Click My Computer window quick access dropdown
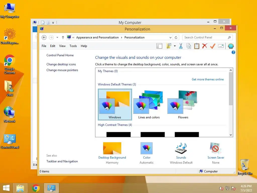 click(x=53, y=23)
